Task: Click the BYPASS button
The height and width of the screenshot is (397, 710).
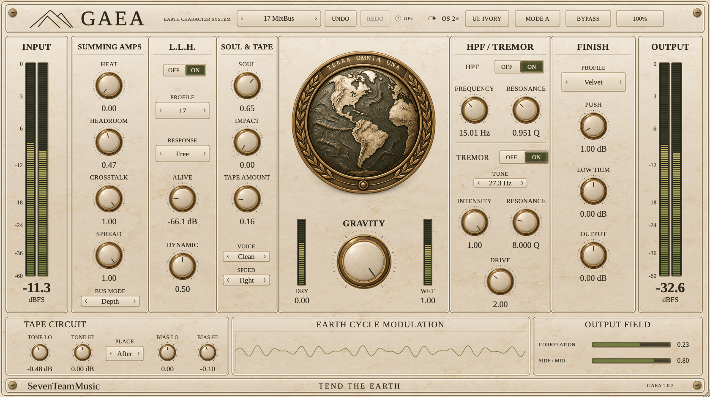Action: (588, 19)
